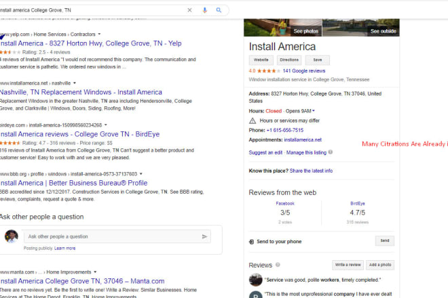
Task: Click Share the latest info
Action: (x=311, y=171)
